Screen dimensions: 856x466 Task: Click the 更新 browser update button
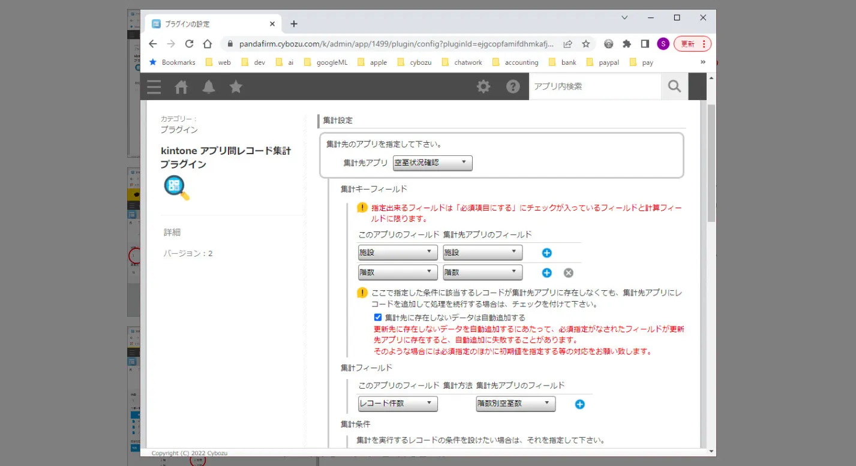tap(692, 44)
